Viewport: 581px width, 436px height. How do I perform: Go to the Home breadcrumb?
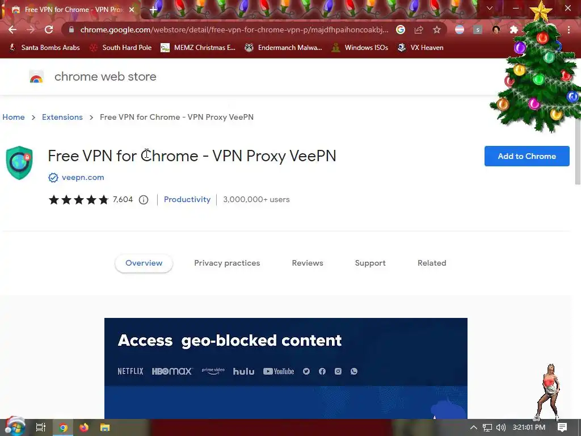pyautogui.click(x=14, y=117)
